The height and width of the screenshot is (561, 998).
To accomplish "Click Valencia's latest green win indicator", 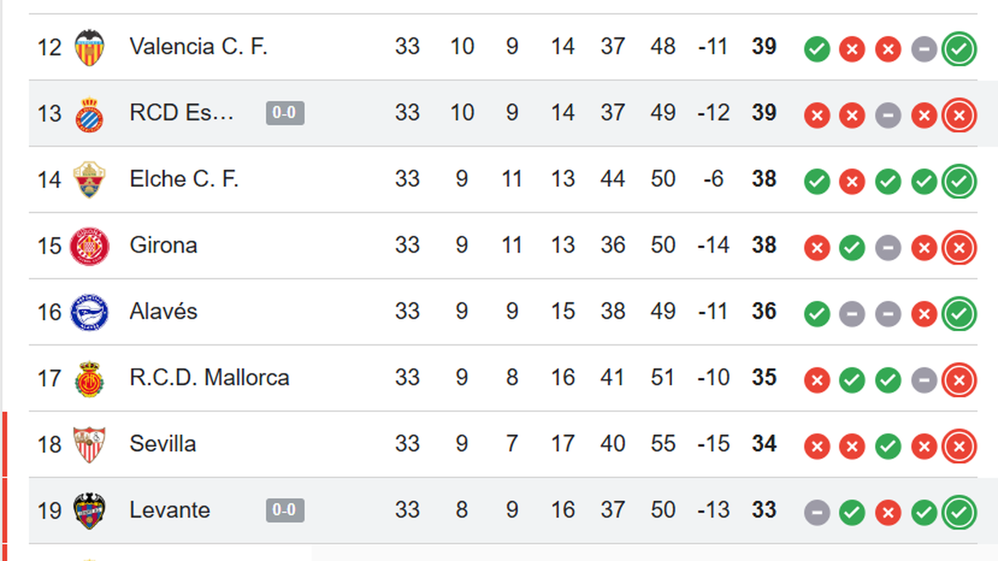I will click(959, 49).
